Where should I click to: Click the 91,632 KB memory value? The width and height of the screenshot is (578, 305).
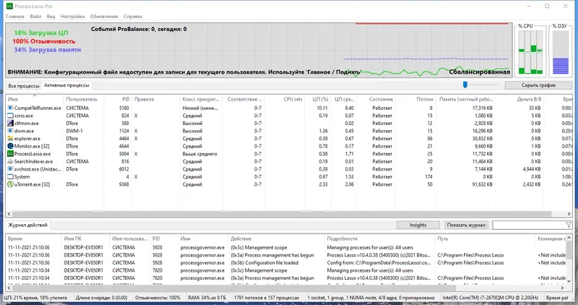(x=482, y=184)
